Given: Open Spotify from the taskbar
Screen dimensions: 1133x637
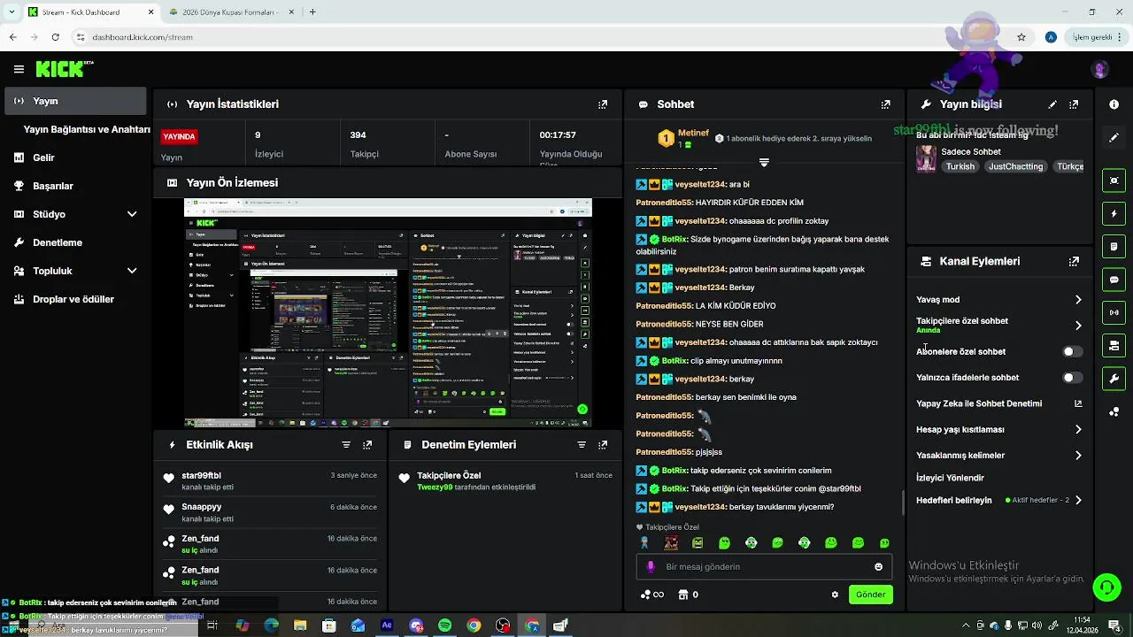Looking at the screenshot, I should click(445, 625).
